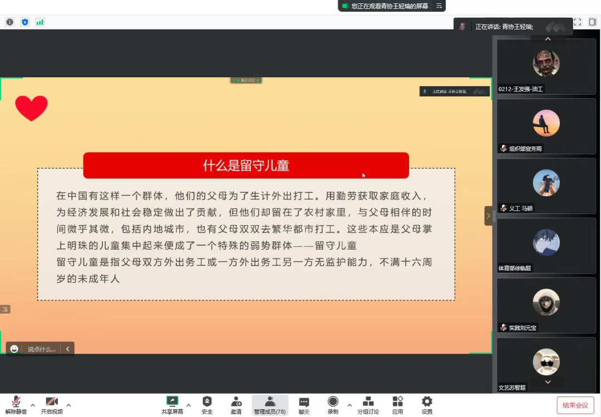Check the green network signal icon
The image size is (601, 417).
40,22
